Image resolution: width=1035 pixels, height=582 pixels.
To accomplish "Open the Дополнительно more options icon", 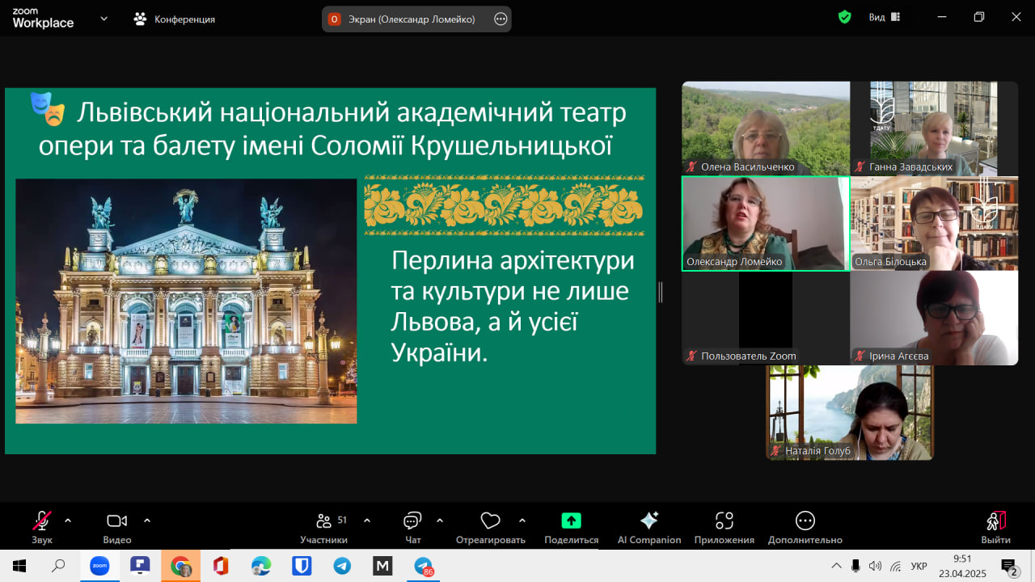I will click(805, 521).
